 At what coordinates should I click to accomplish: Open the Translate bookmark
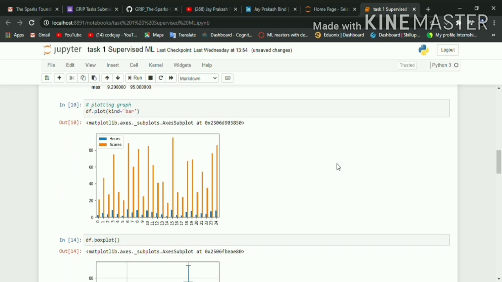coord(183,35)
